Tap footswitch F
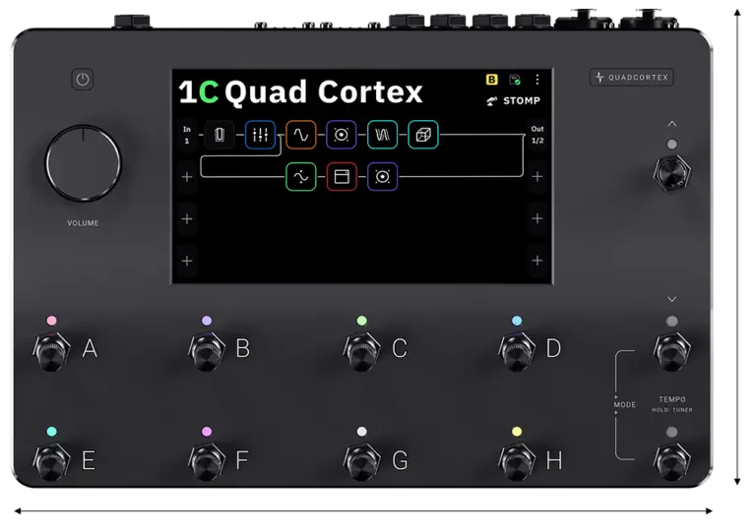Viewport: 756px width, 532px height. coord(207,461)
